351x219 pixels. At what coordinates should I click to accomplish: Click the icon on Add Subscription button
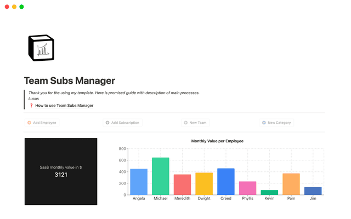click(107, 123)
